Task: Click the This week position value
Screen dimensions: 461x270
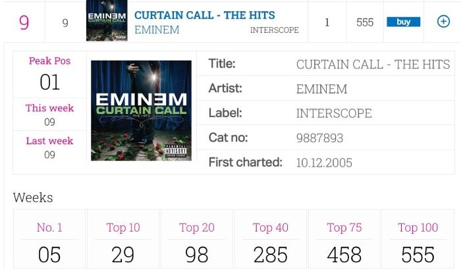Action: [x=49, y=122]
